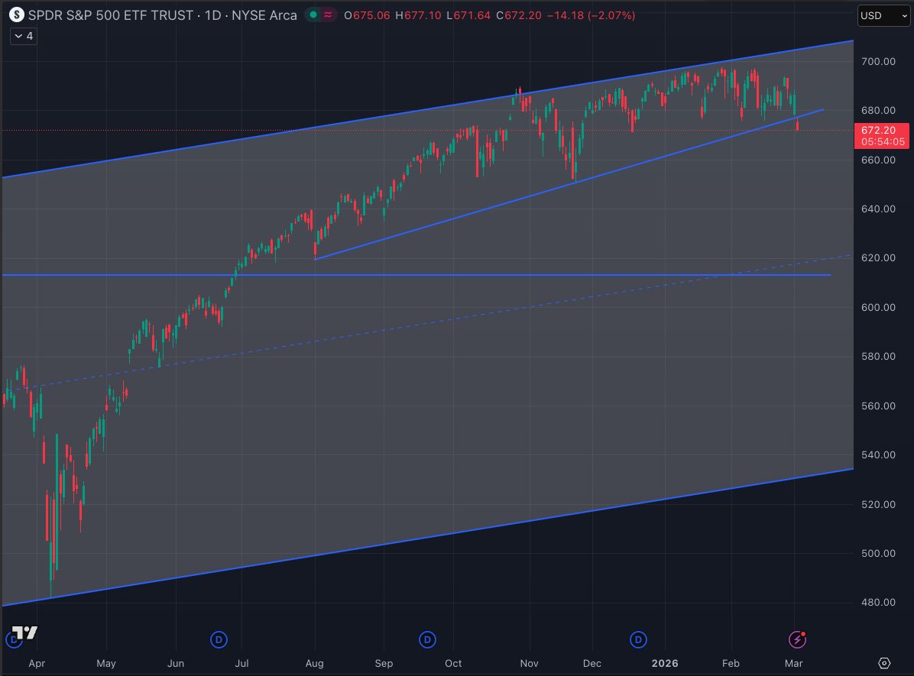This screenshot has height=676, width=914.
Task: Click the 520.00 price axis label
Action: (x=878, y=504)
